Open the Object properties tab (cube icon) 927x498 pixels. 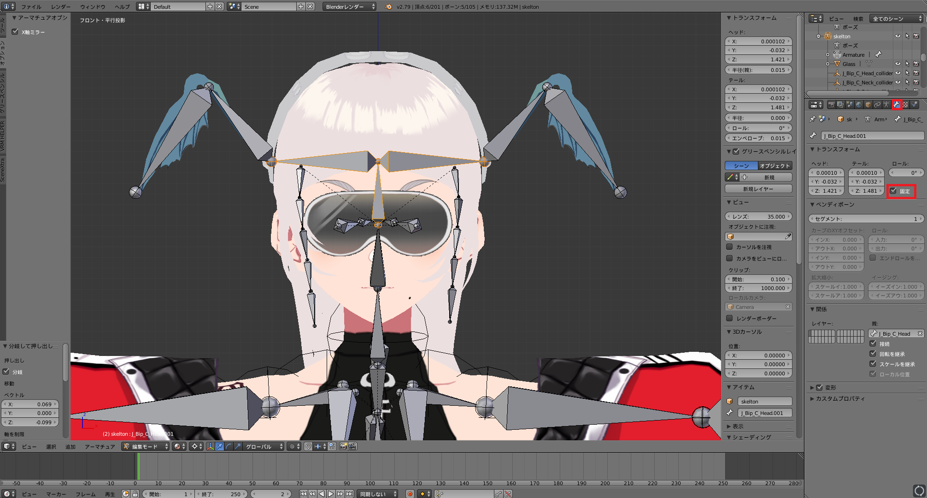(868, 105)
